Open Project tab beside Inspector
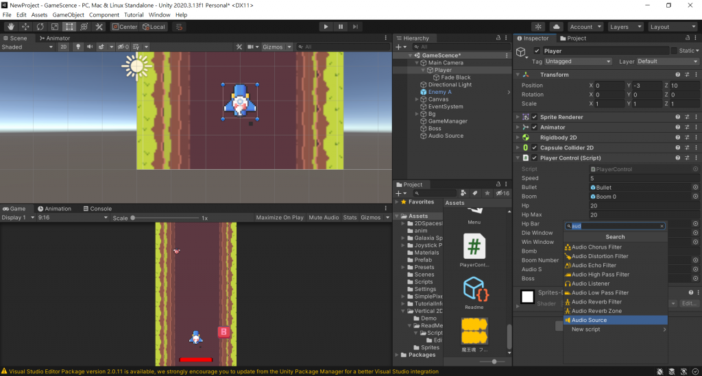The height and width of the screenshot is (376, 702). pyautogui.click(x=573, y=38)
